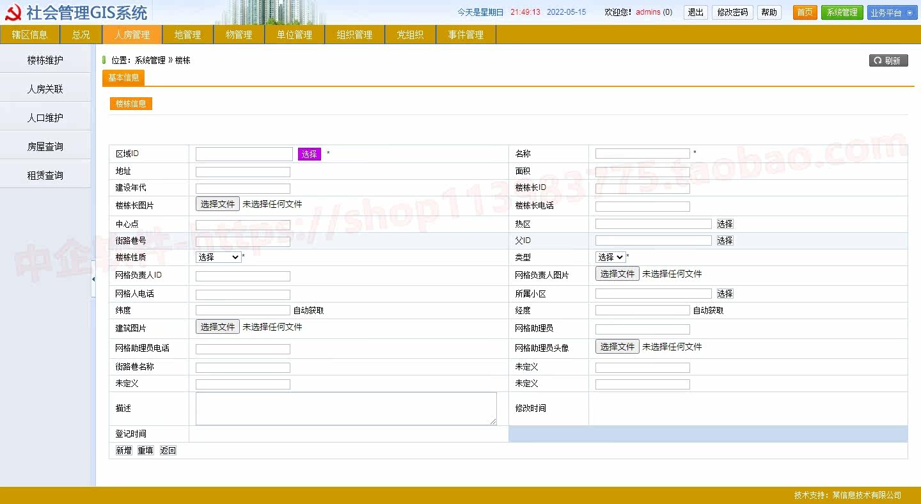Click the 退出 logout button
921x504 pixels.
tap(696, 12)
